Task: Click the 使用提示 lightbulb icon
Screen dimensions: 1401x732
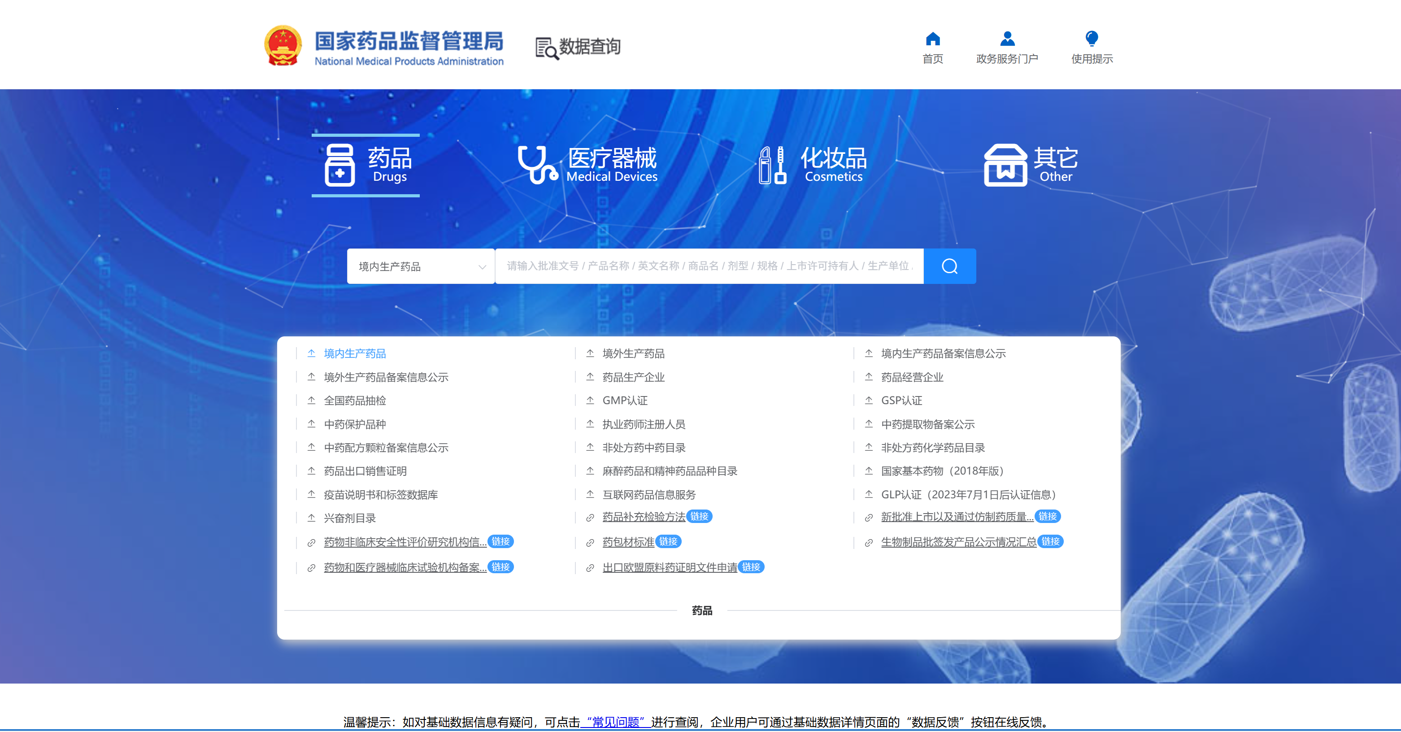Action: coord(1092,39)
